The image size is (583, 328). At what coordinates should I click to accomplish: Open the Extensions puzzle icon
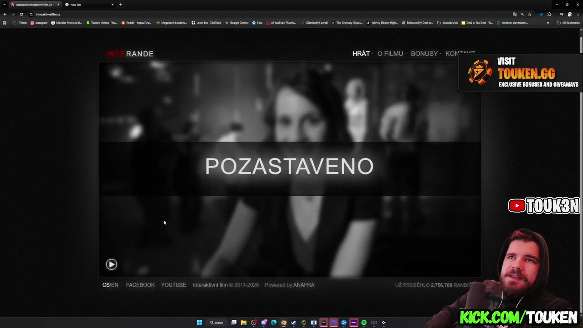coord(549,14)
